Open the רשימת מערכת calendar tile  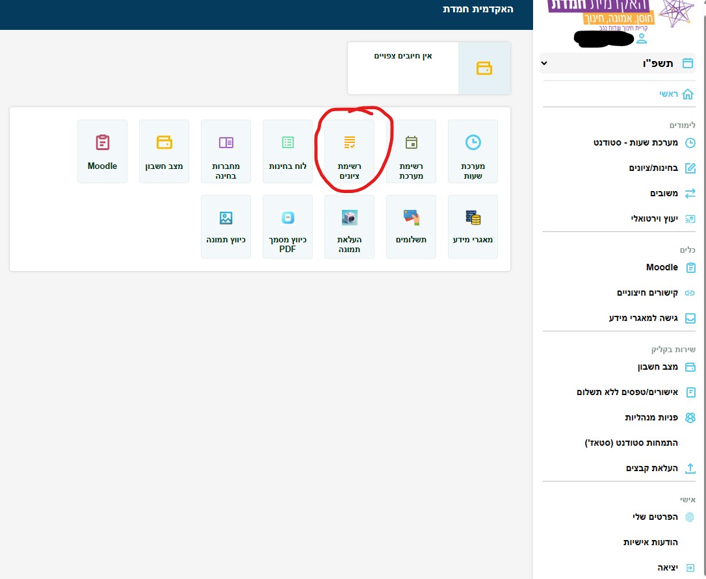click(411, 151)
